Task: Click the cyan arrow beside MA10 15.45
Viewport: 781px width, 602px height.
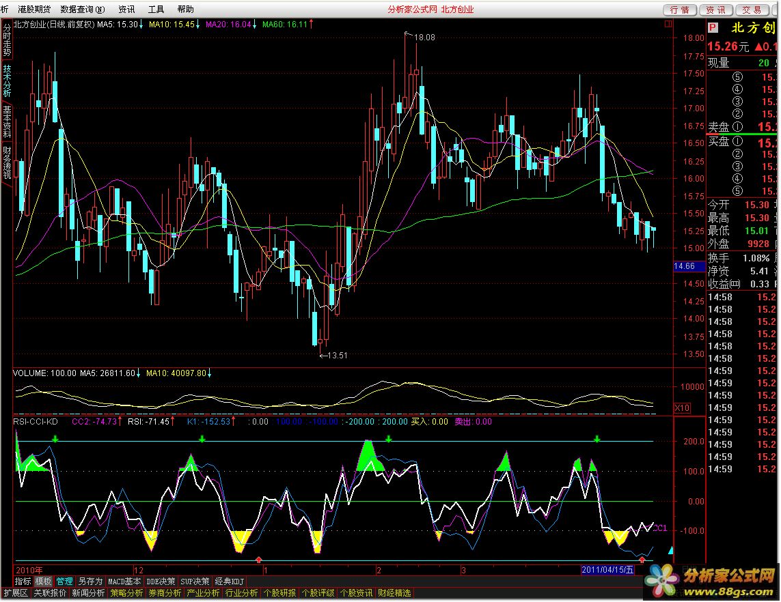Action: click(197, 25)
